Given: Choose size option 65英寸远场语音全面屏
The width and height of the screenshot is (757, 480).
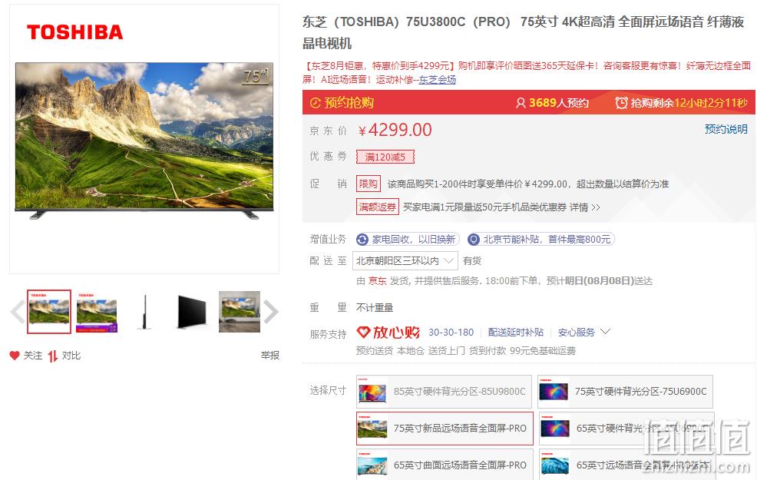Looking at the screenshot, I should (x=626, y=465).
